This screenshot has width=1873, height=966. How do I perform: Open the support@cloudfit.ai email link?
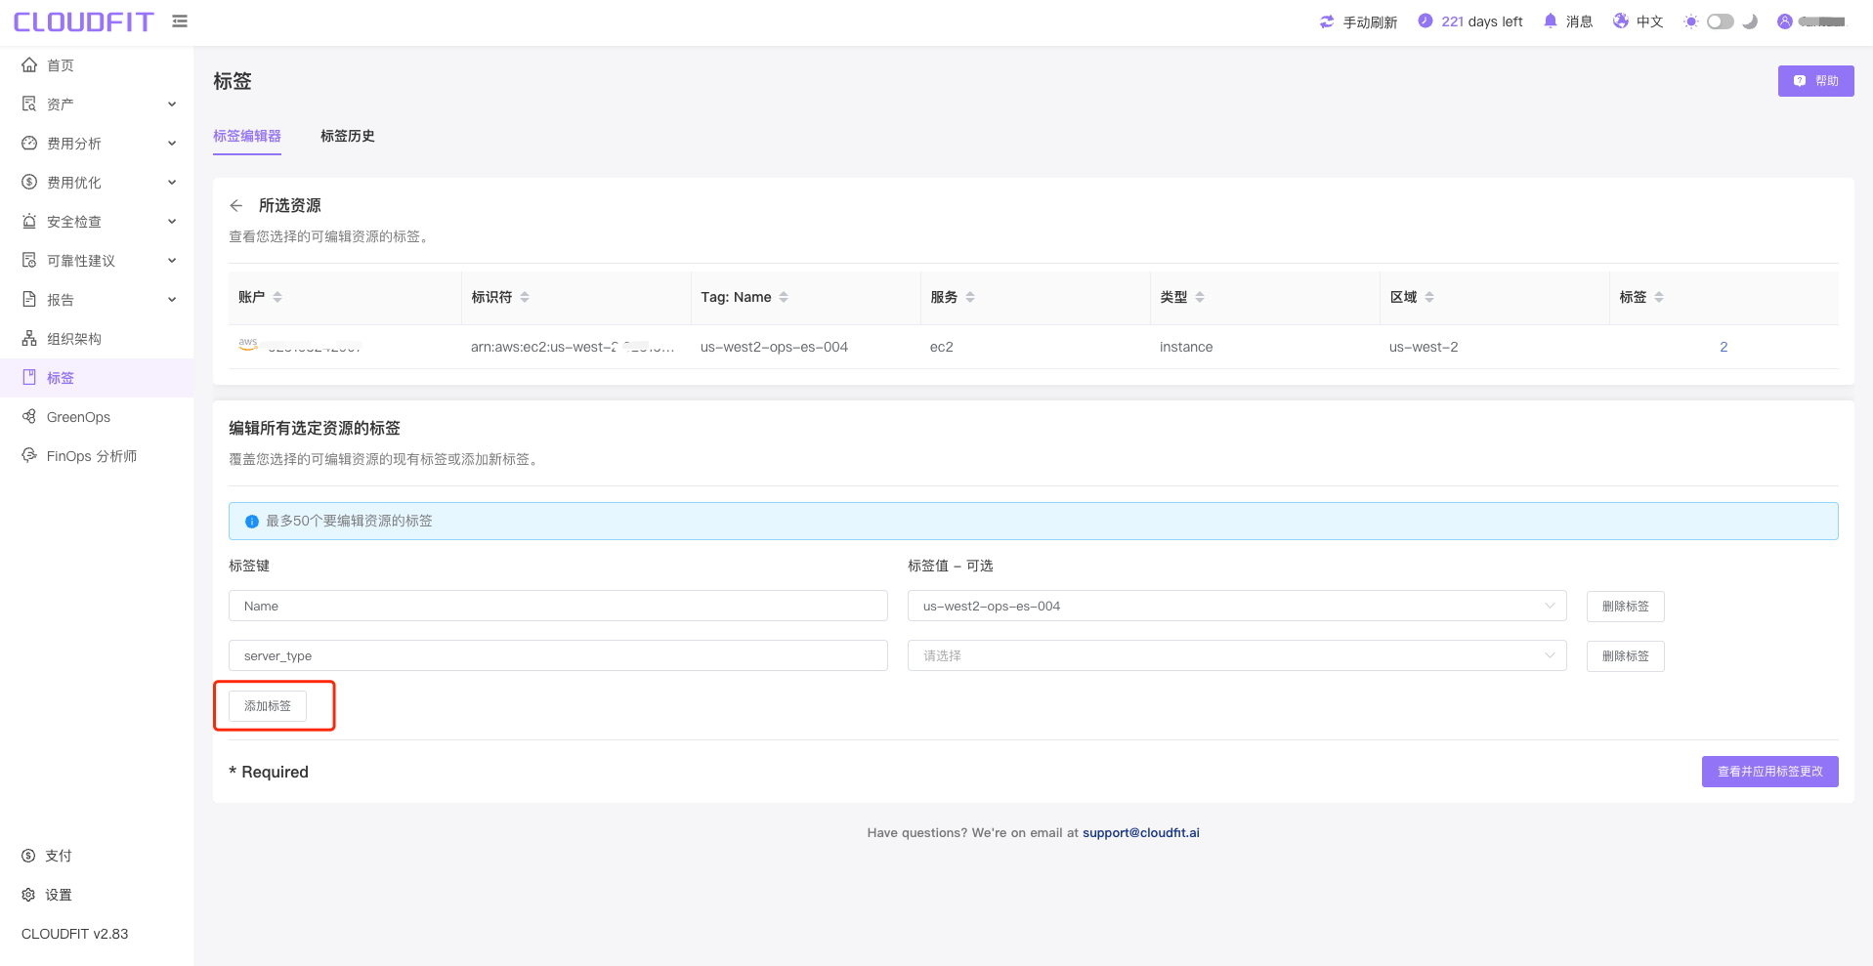pyautogui.click(x=1140, y=833)
